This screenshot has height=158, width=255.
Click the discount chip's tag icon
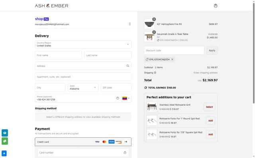click(x=147, y=59)
